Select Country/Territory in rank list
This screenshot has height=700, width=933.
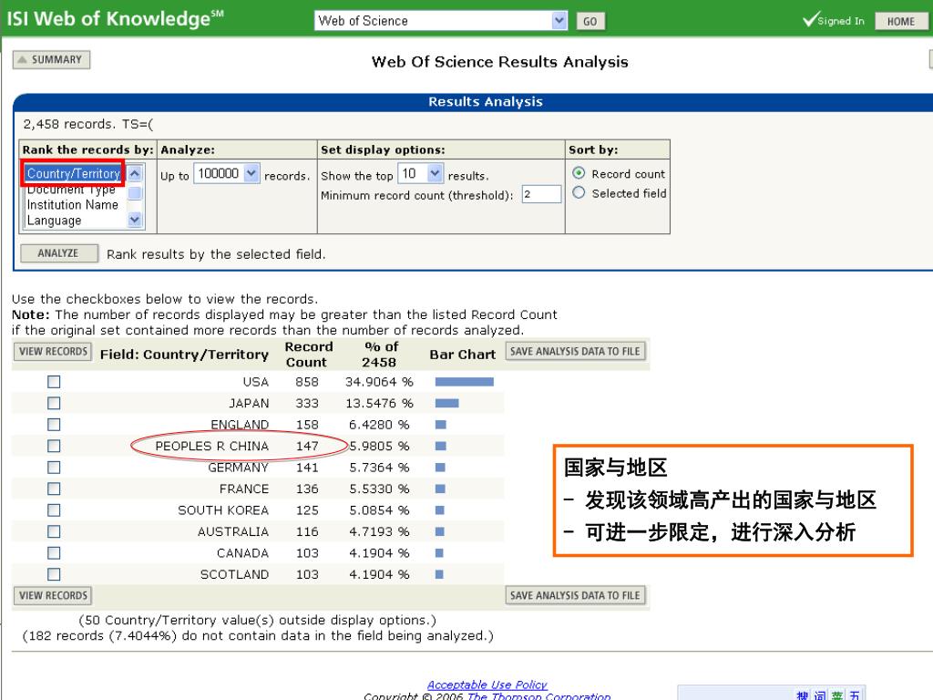[74, 173]
